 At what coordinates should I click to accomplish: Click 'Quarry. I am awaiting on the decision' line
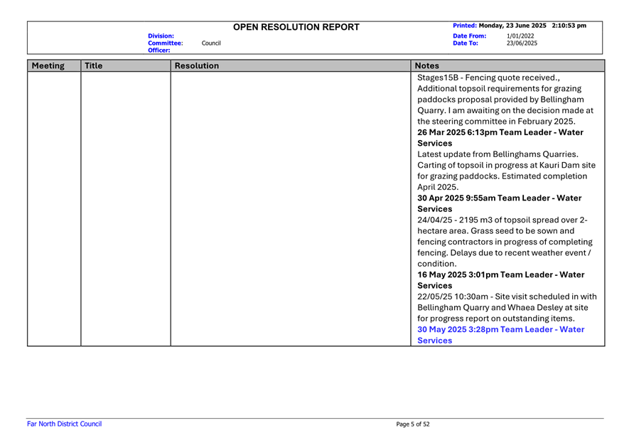click(505, 110)
